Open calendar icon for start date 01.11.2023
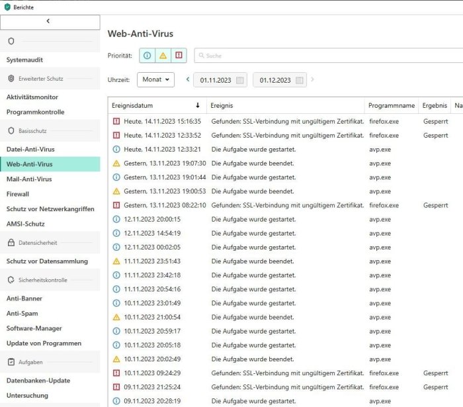Image resolution: width=463 pixels, height=407 pixels. coord(239,81)
